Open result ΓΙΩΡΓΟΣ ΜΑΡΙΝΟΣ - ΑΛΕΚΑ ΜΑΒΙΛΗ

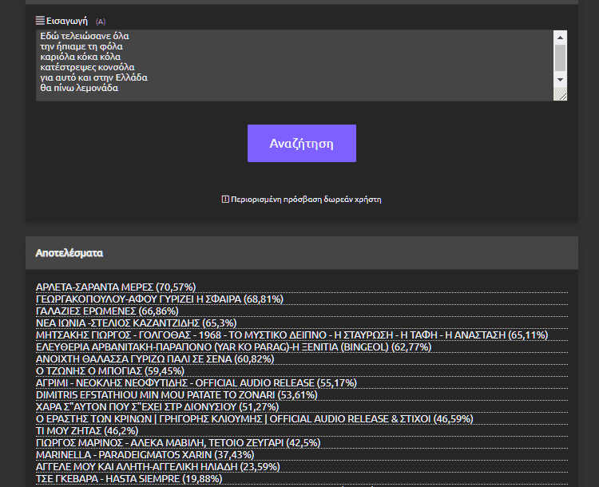(178, 443)
